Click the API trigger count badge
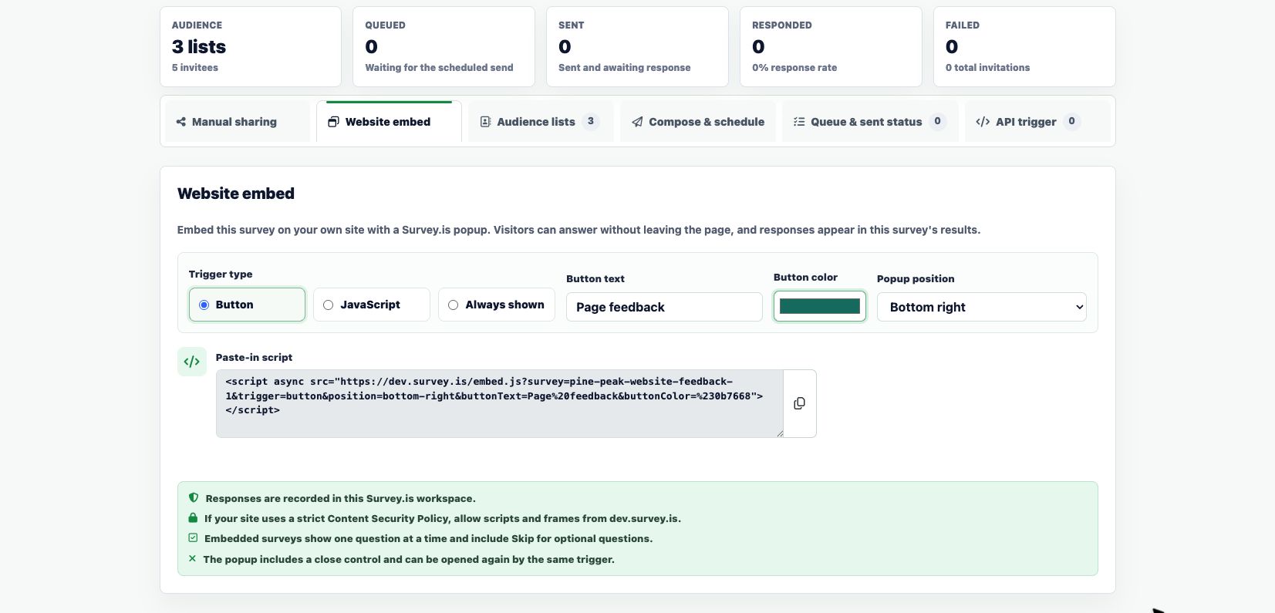1275x613 pixels. pos(1071,121)
